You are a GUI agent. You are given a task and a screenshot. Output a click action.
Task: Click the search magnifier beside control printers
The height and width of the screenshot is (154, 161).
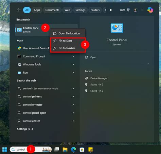tap(19, 97)
